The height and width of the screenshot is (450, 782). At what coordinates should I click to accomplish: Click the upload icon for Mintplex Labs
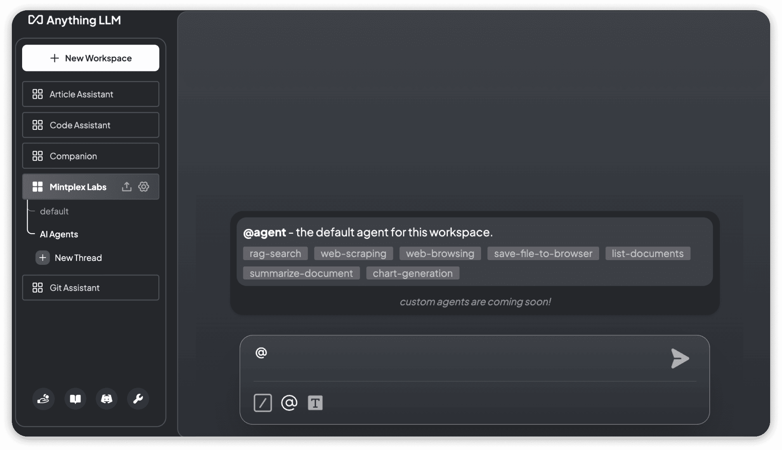(x=126, y=186)
